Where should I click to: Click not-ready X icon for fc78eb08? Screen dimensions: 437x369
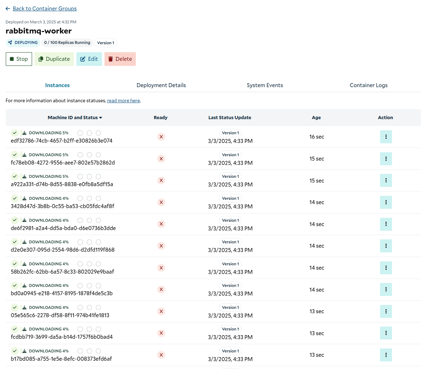[161, 159]
